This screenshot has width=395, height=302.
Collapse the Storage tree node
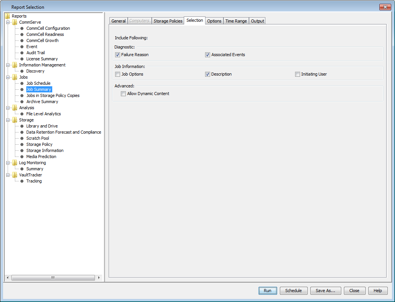pos(8,120)
